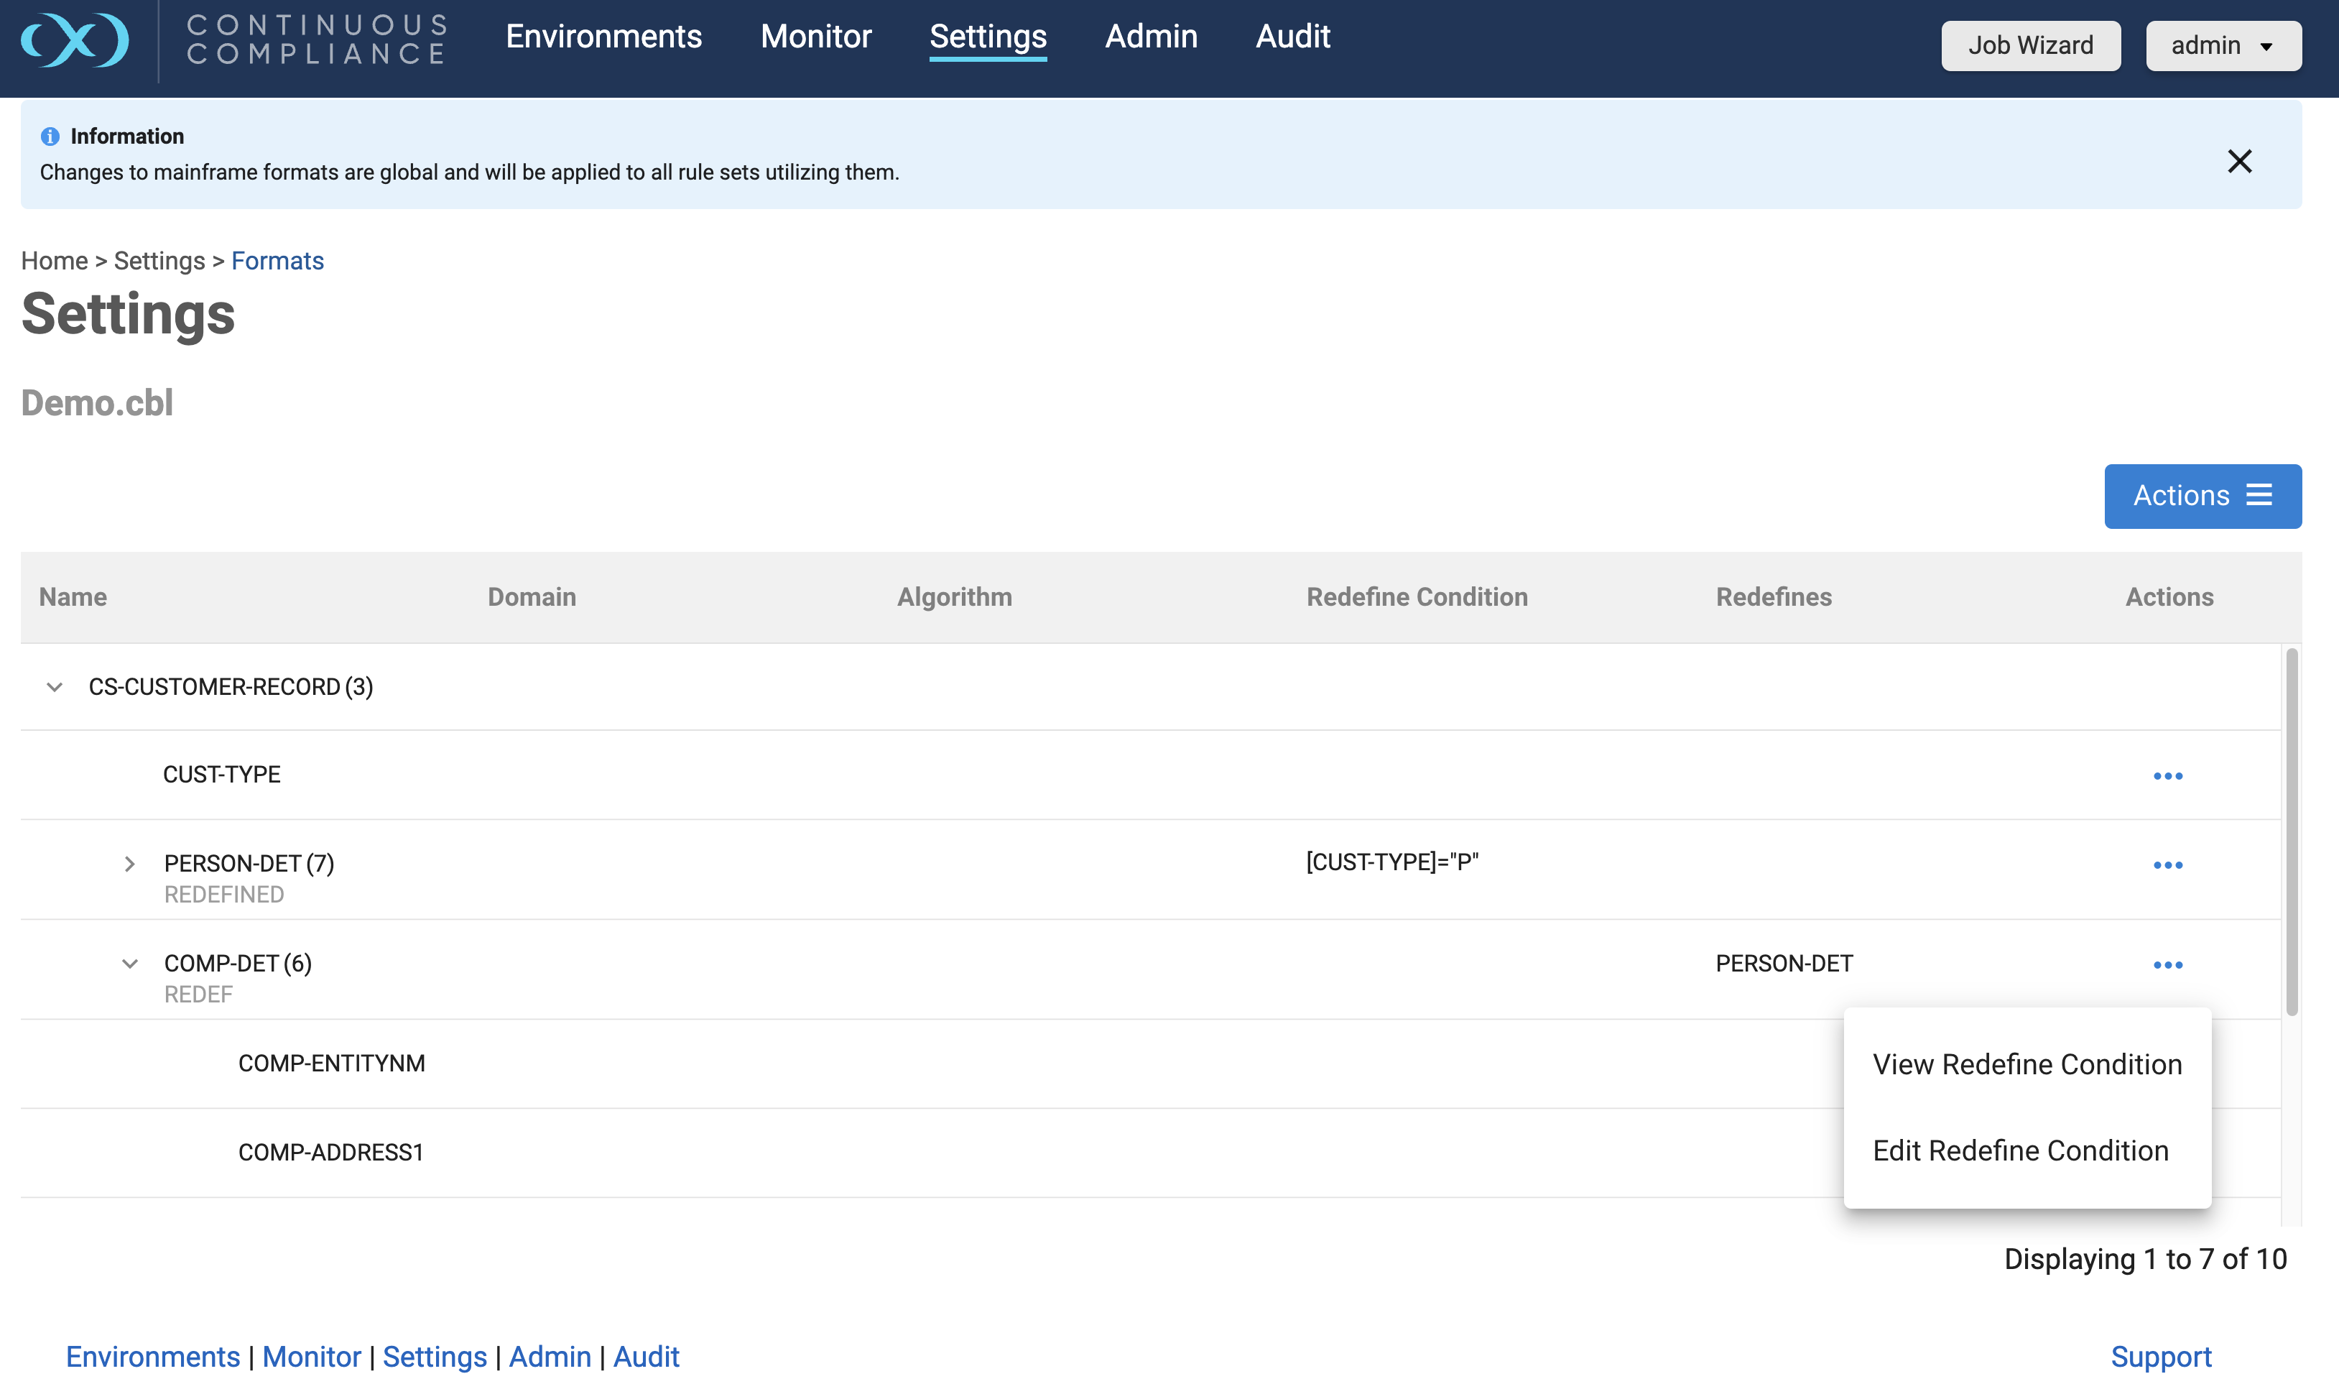This screenshot has height=1384, width=2339.
Task: Open the admin user dropdown
Action: point(2223,46)
